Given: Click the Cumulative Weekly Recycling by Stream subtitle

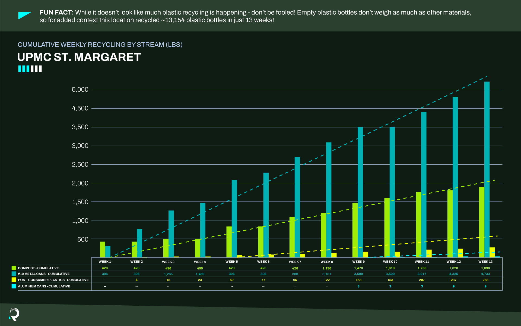Looking at the screenshot, I should click(x=100, y=45).
